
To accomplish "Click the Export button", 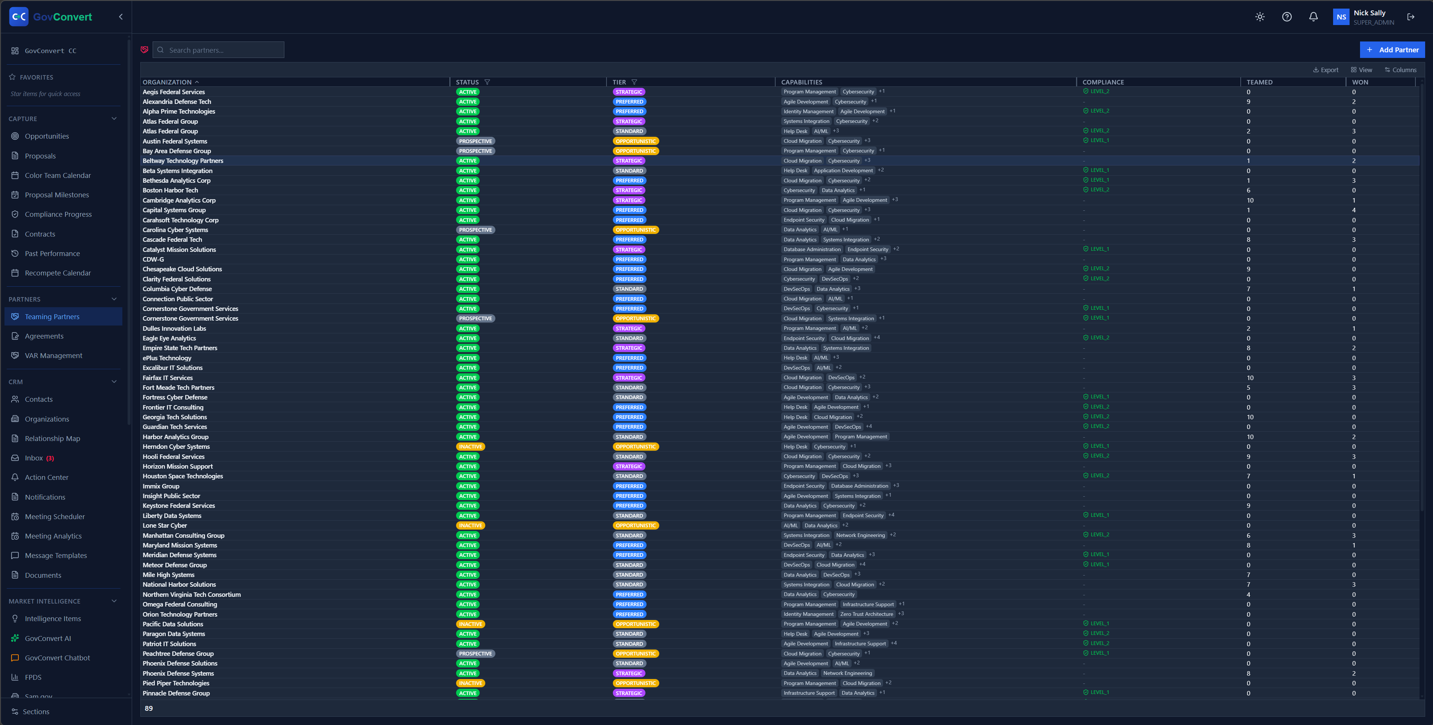I will (x=1325, y=70).
